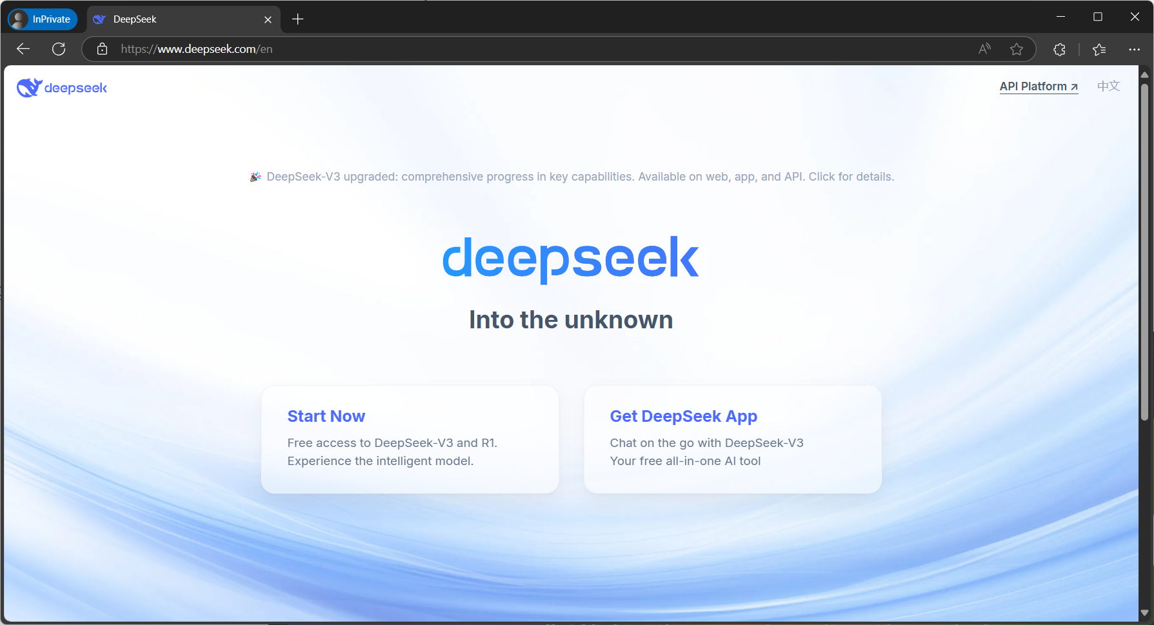Viewport: 1154px width, 625px height.
Task: Open Settings and more ellipsis menu
Action: (1134, 49)
